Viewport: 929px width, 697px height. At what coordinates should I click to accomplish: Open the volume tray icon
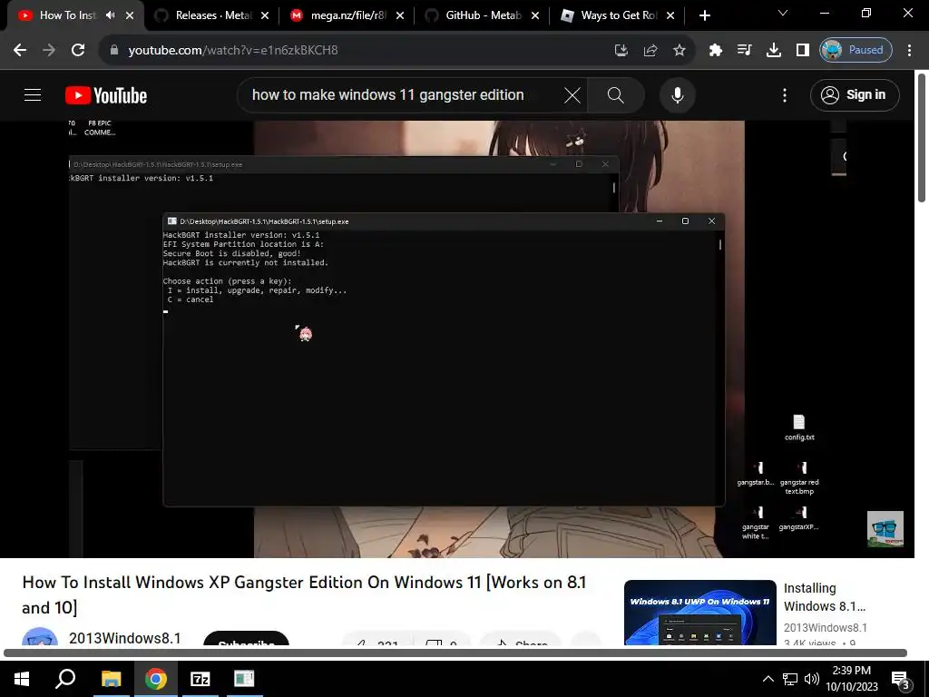click(x=812, y=679)
